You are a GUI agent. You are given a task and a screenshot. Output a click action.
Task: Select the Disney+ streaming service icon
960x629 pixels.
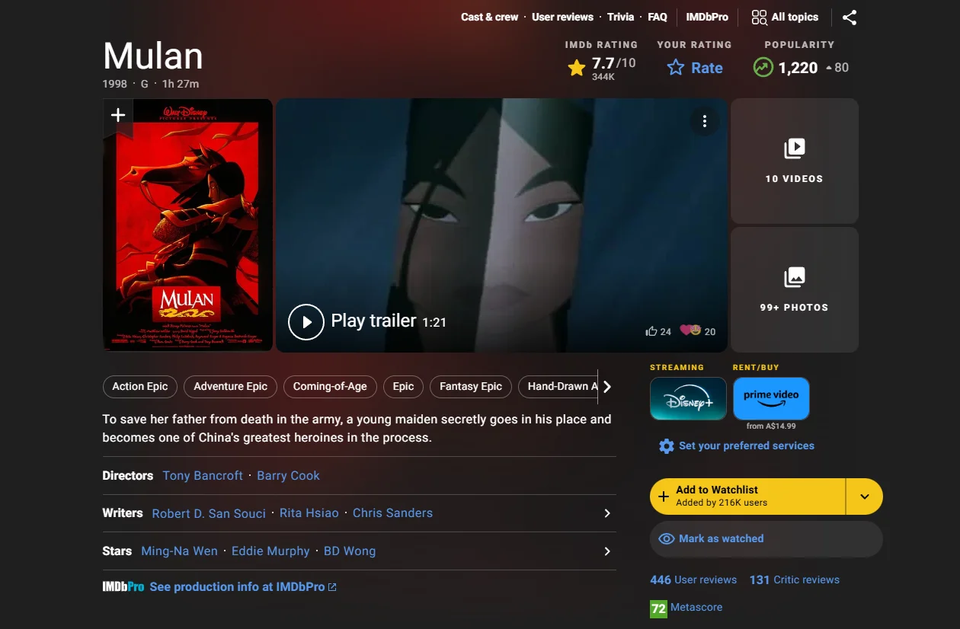click(x=688, y=398)
